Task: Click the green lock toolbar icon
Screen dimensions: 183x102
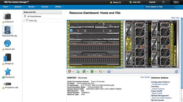Action: click(x=84, y=71)
